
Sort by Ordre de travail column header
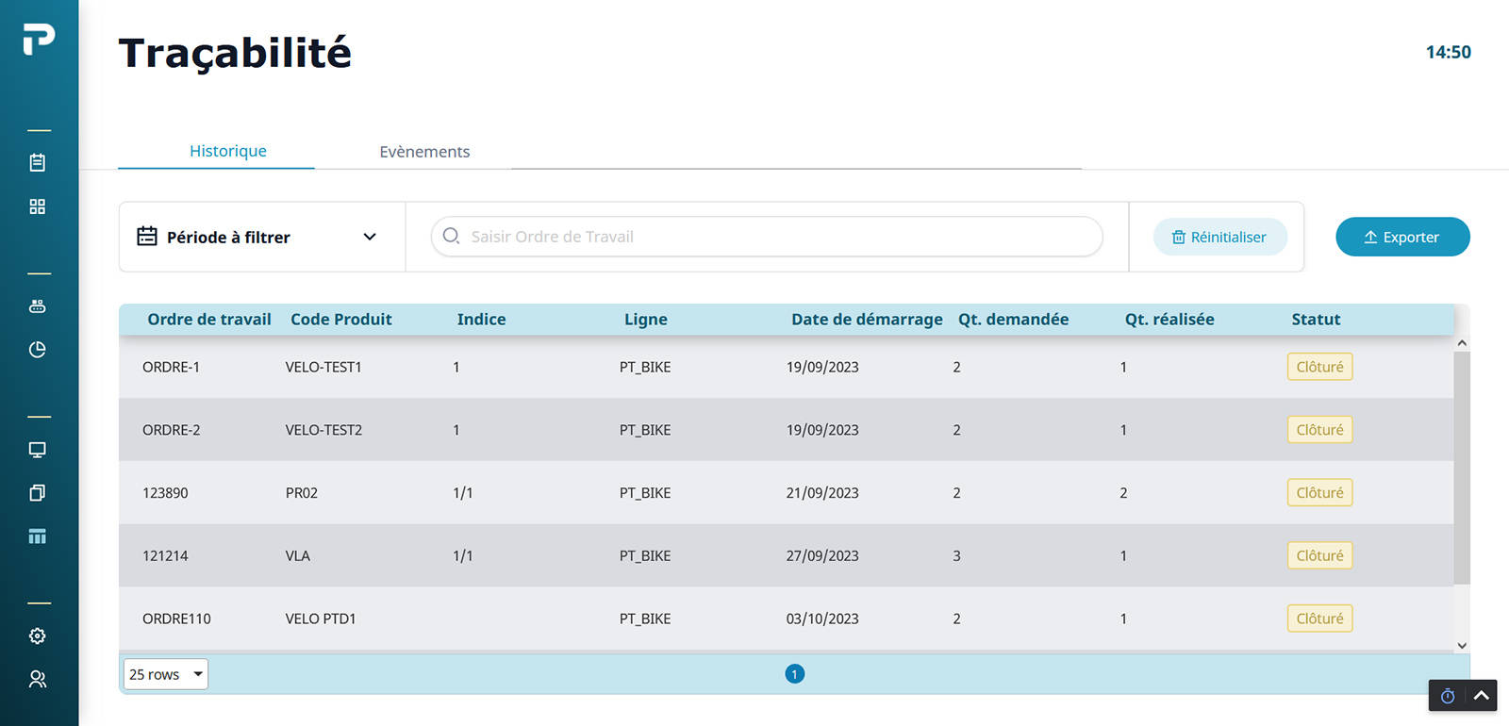tap(209, 320)
